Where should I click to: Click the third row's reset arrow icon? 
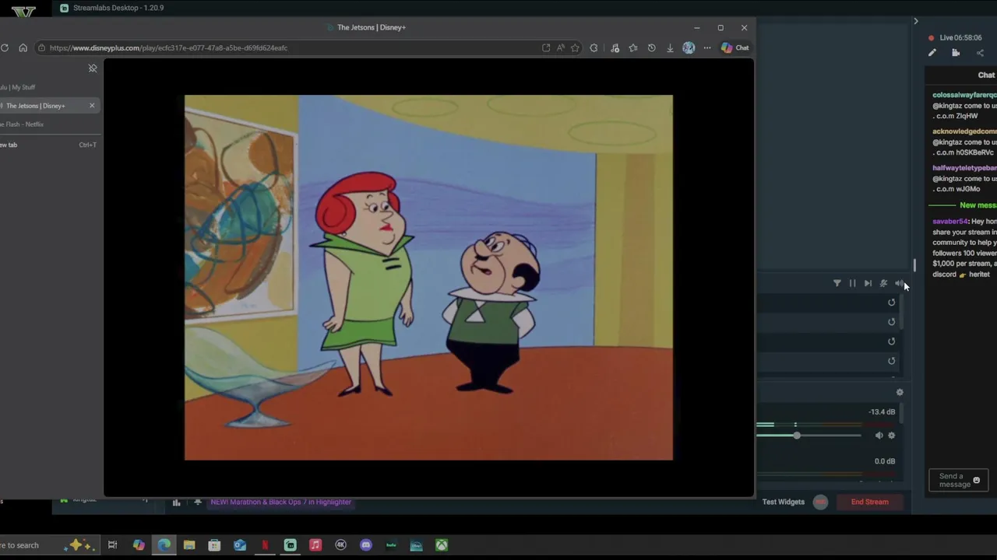point(892,341)
